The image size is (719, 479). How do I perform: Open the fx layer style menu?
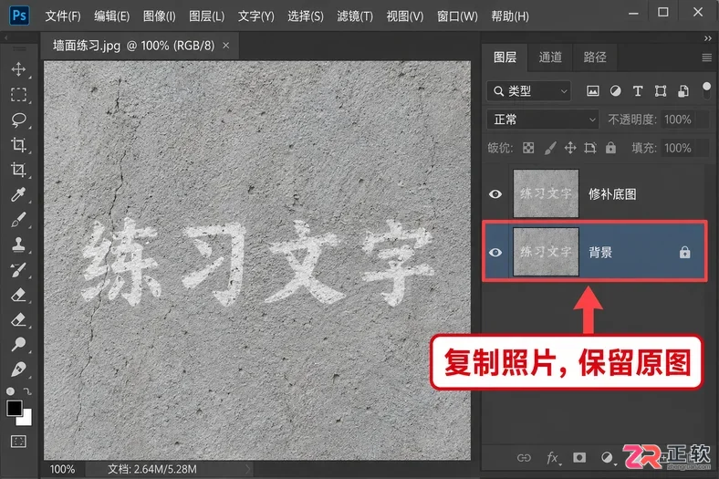pos(553,457)
